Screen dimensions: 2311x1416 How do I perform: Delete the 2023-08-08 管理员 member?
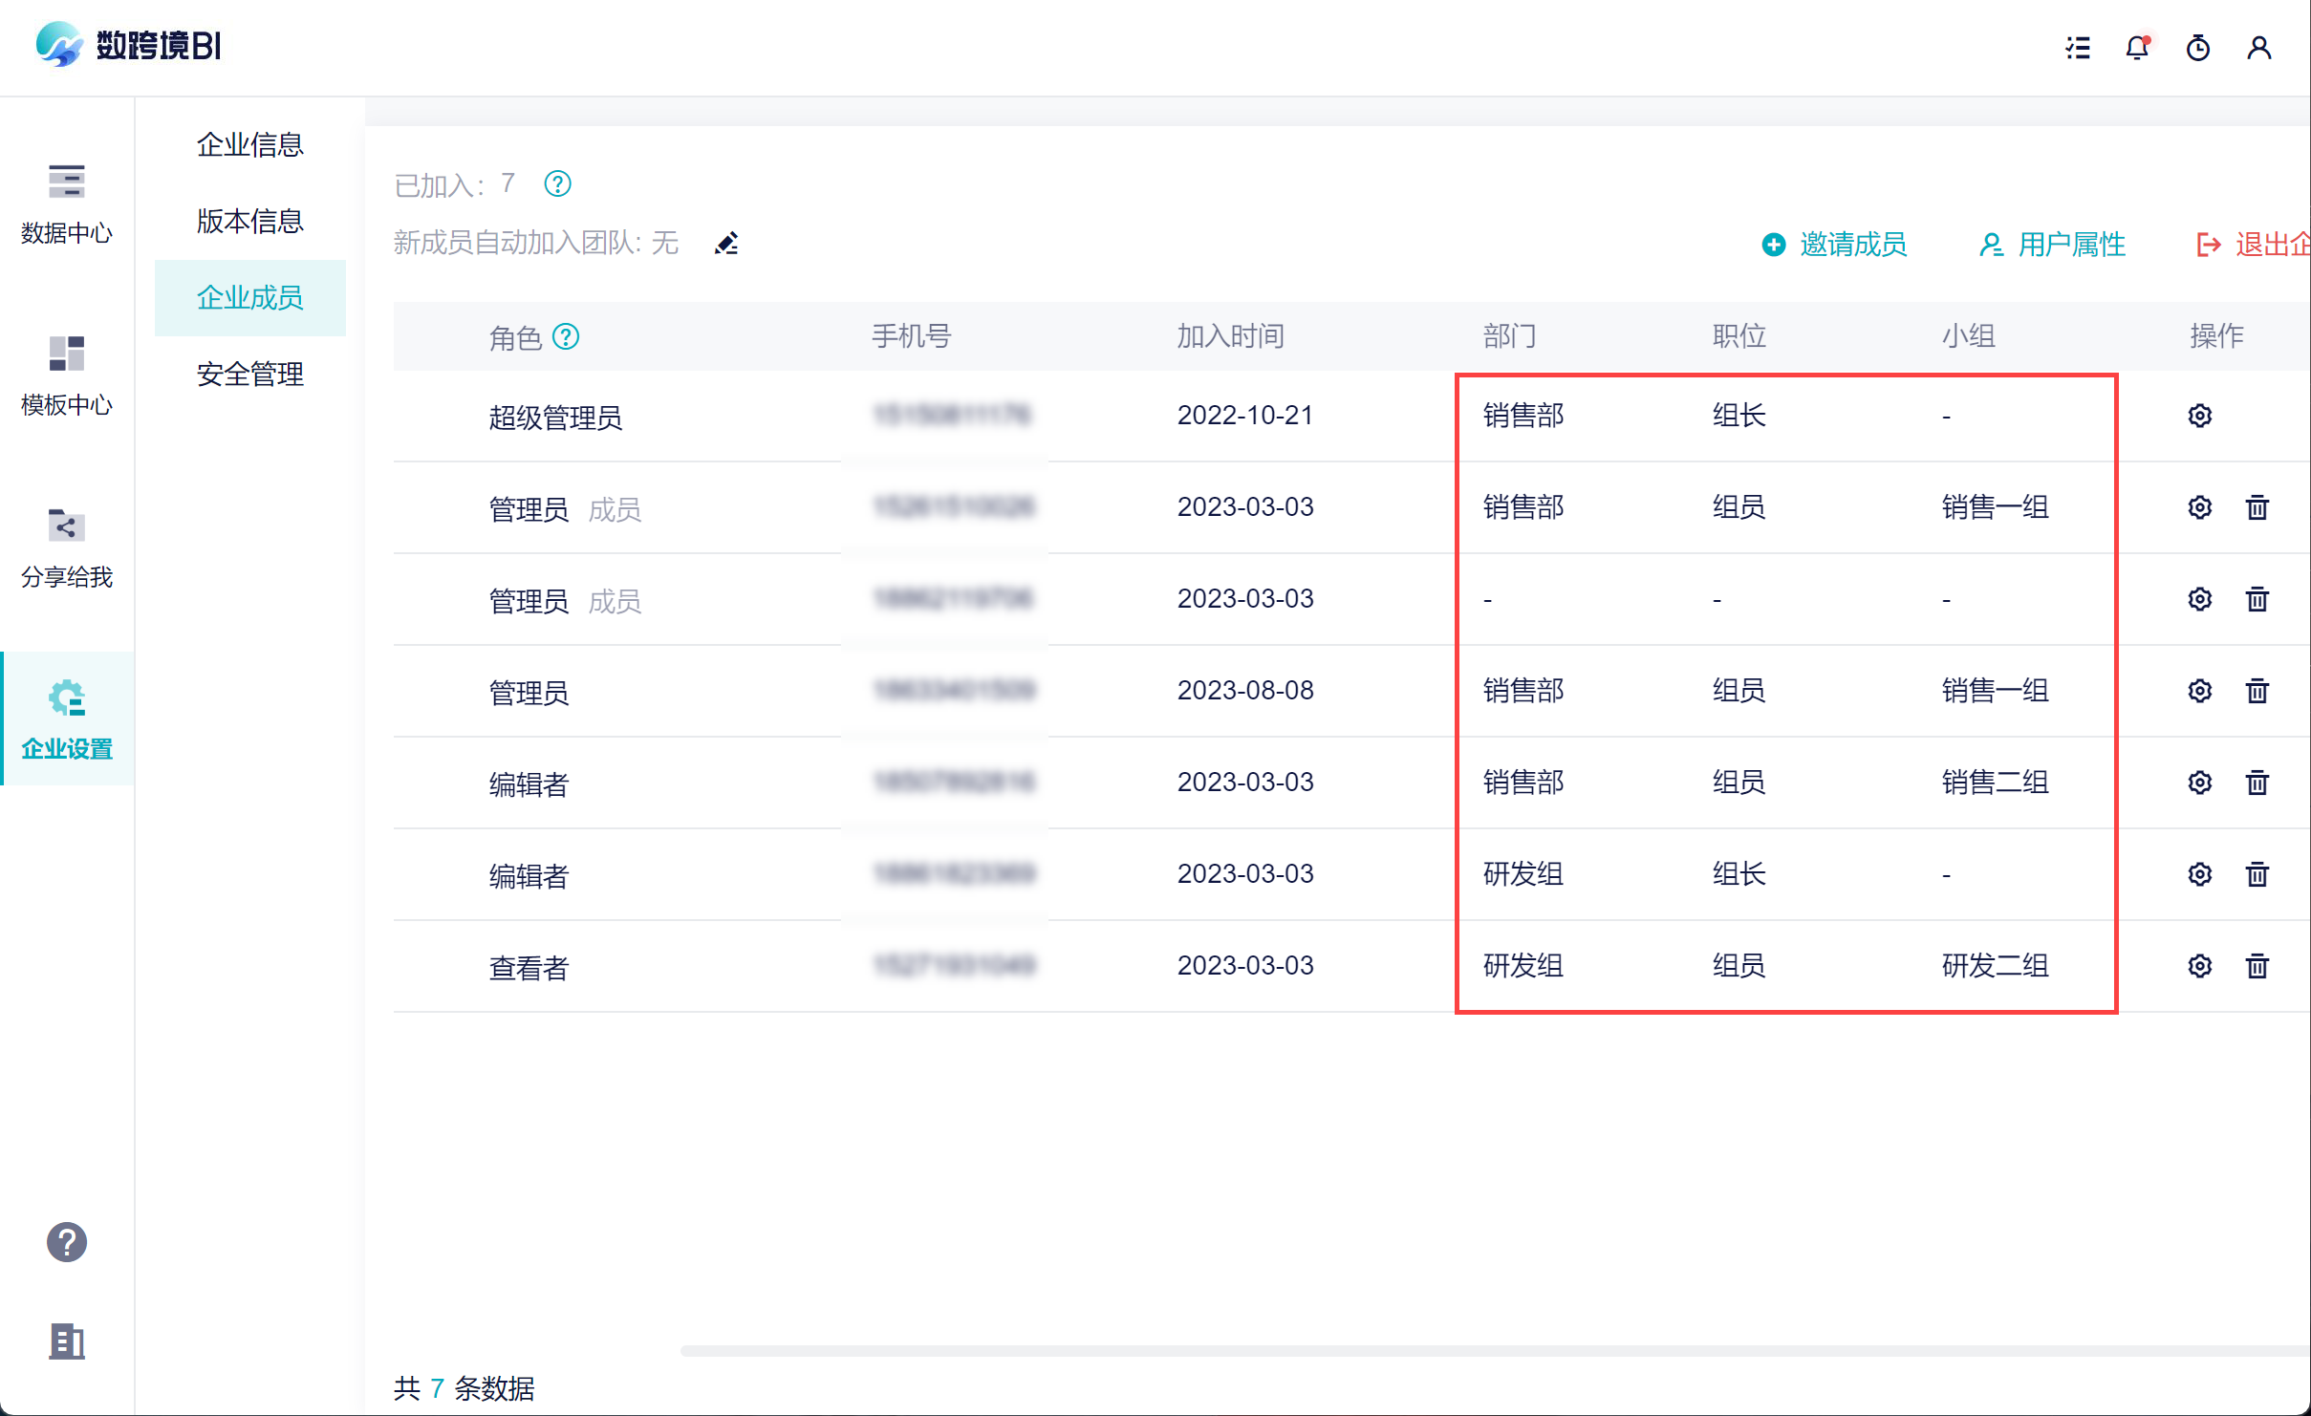tap(2257, 691)
